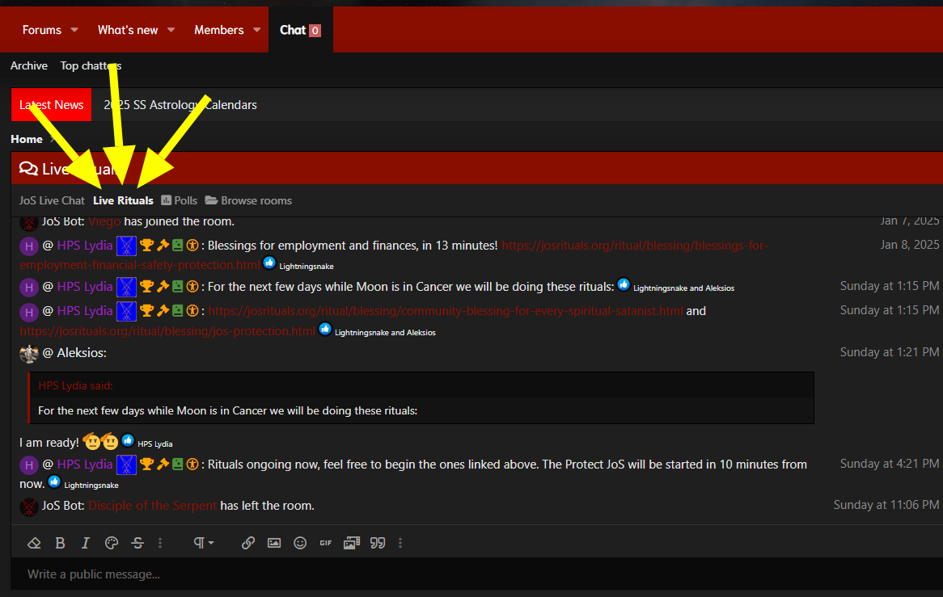Open the Archive link
943x597 pixels.
(x=29, y=65)
